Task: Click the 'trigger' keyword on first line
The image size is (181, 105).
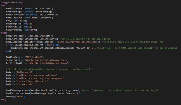Action: pos(6,2)
